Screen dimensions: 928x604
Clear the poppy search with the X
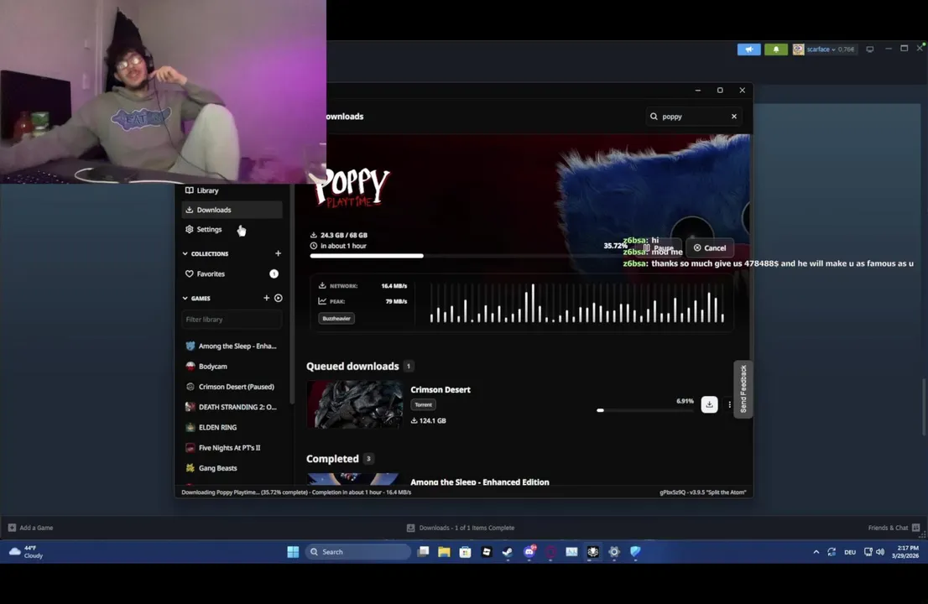tap(734, 117)
